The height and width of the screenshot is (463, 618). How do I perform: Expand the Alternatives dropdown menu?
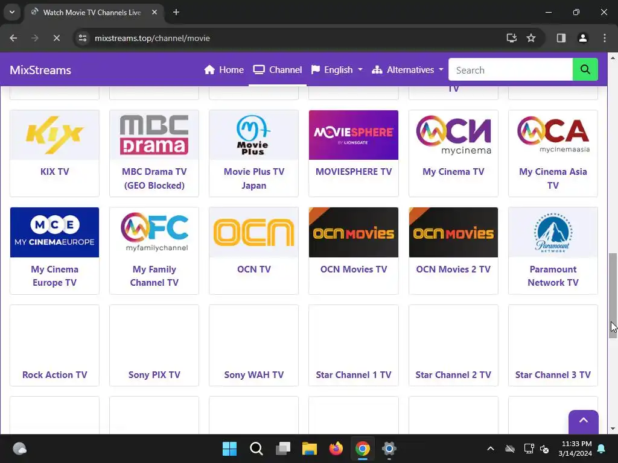(x=407, y=70)
